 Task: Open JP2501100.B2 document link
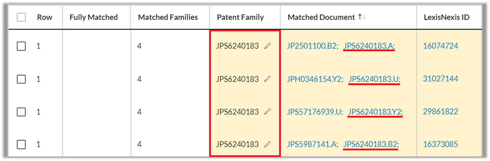point(312,46)
